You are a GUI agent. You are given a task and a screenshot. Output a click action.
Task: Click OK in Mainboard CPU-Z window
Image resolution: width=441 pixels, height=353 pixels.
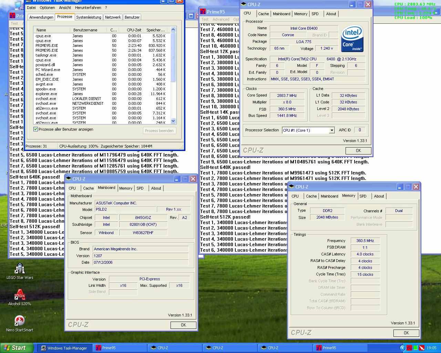tap(183, 325)
